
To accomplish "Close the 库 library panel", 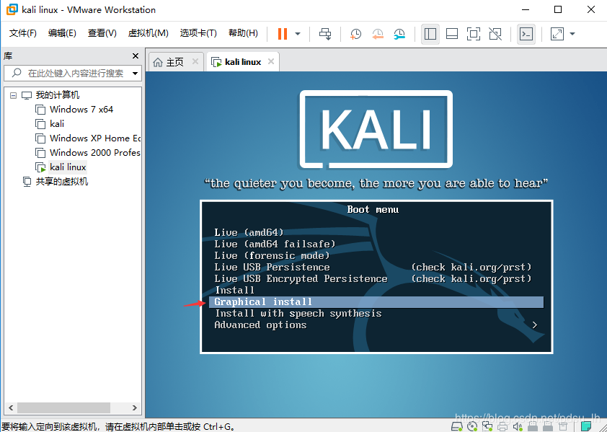I will pyautogui.click(x=136, y=56).
